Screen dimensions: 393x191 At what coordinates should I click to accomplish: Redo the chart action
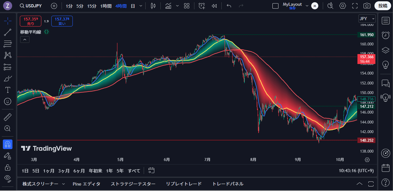point(241,6)
